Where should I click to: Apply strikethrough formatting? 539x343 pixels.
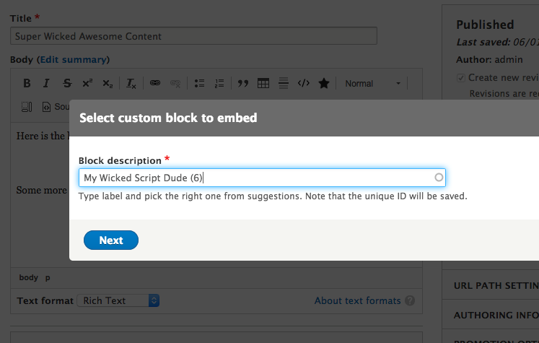67,83
